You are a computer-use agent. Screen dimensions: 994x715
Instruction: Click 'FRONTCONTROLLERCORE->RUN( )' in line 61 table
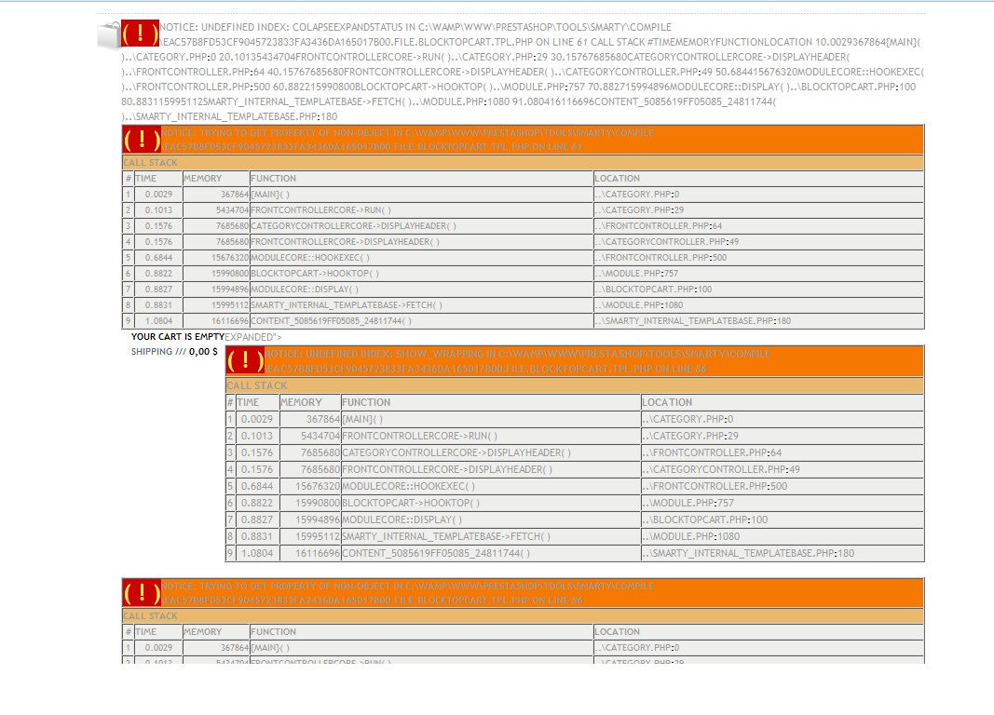(x=320, y=210)
